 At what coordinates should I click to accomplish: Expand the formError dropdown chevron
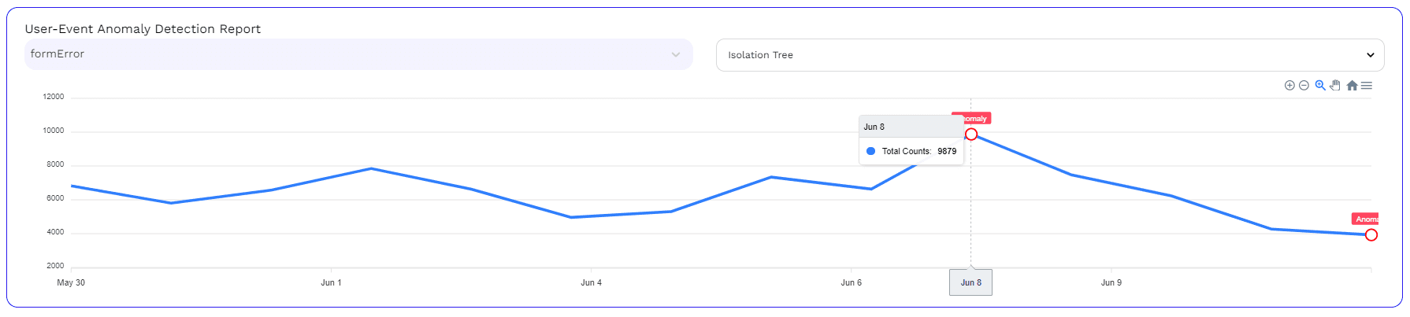[x=675, y=54]
